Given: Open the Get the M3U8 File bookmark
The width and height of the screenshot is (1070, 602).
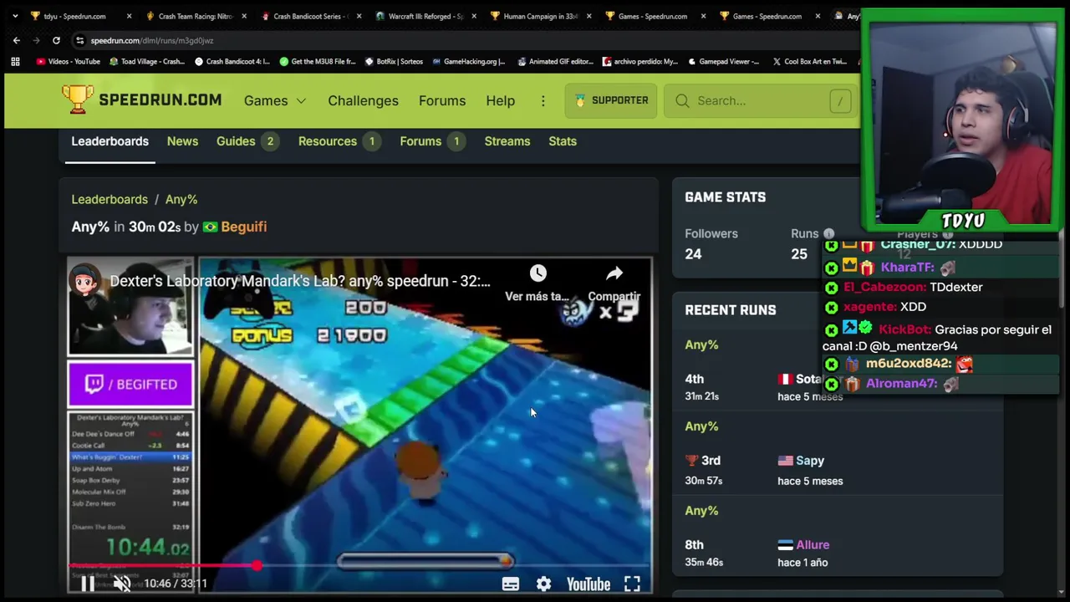Looking at the screenshot, I should click(x=317, y=61).
